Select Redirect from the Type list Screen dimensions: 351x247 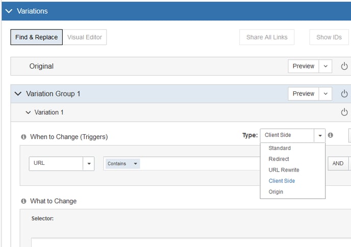[279, 159]
